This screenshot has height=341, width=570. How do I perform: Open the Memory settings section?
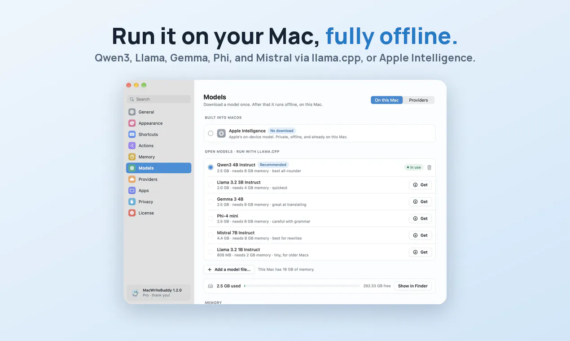coord(158,157)
